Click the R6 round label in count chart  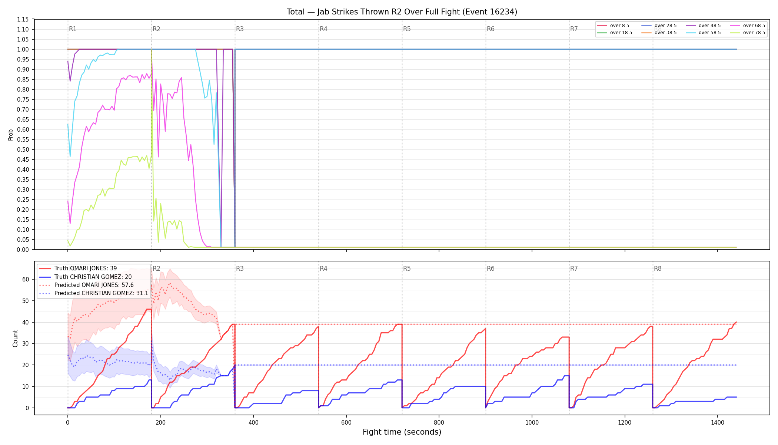pyautogui.click(x=491, y=268)
